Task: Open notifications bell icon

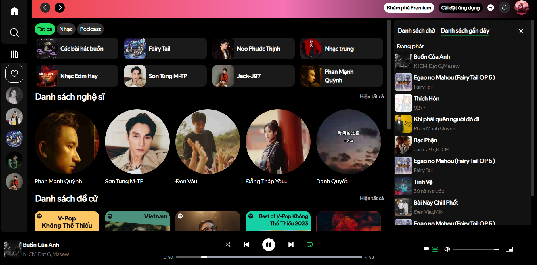Action: [x=504, y=8]
